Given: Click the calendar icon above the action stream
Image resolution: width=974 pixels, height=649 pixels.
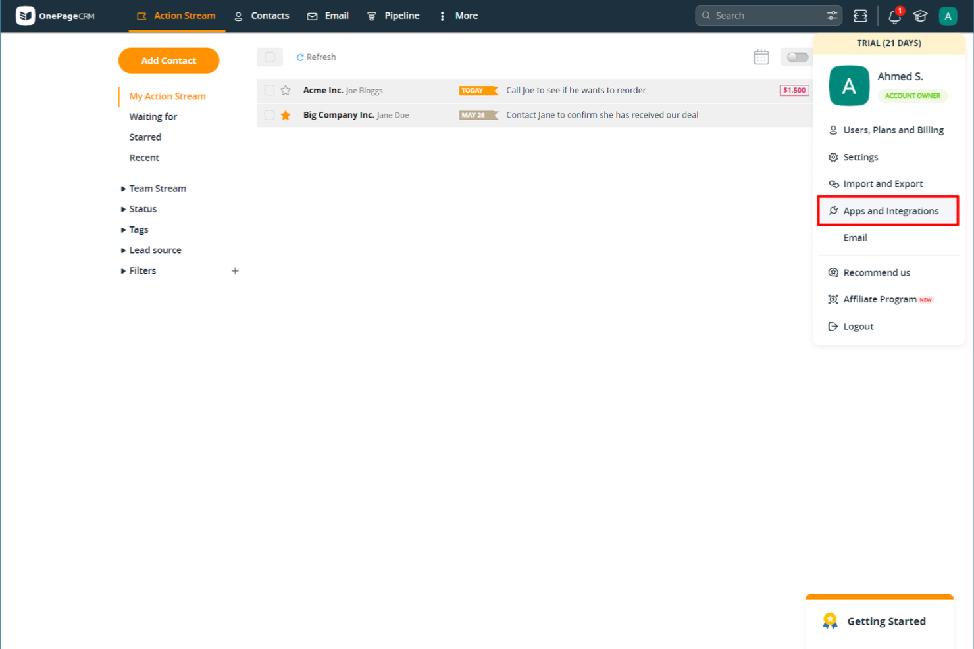Looking at the screenshot, I should point(761,57).
